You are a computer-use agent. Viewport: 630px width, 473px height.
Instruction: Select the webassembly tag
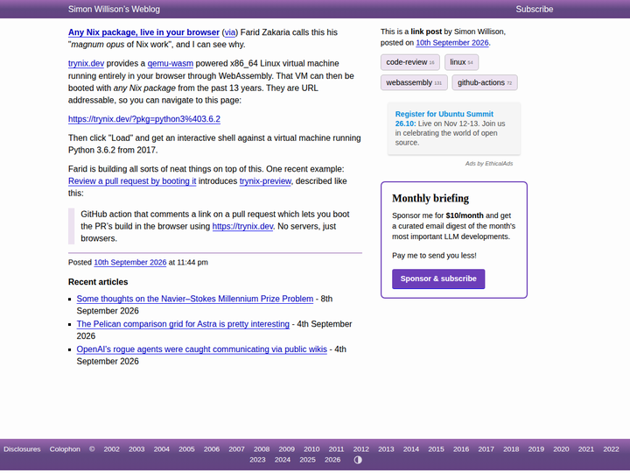pos(413,82)
